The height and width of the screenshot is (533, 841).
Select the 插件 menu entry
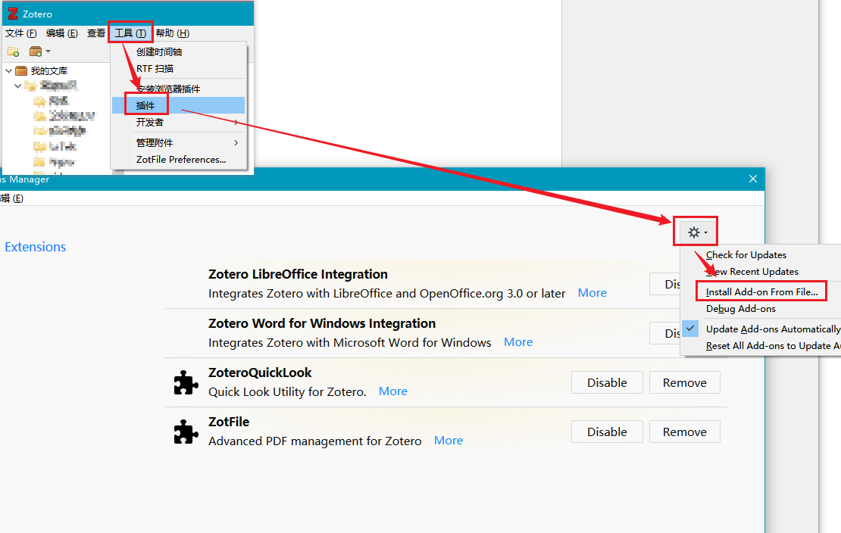pyautogui.click(x=178, y=105)
